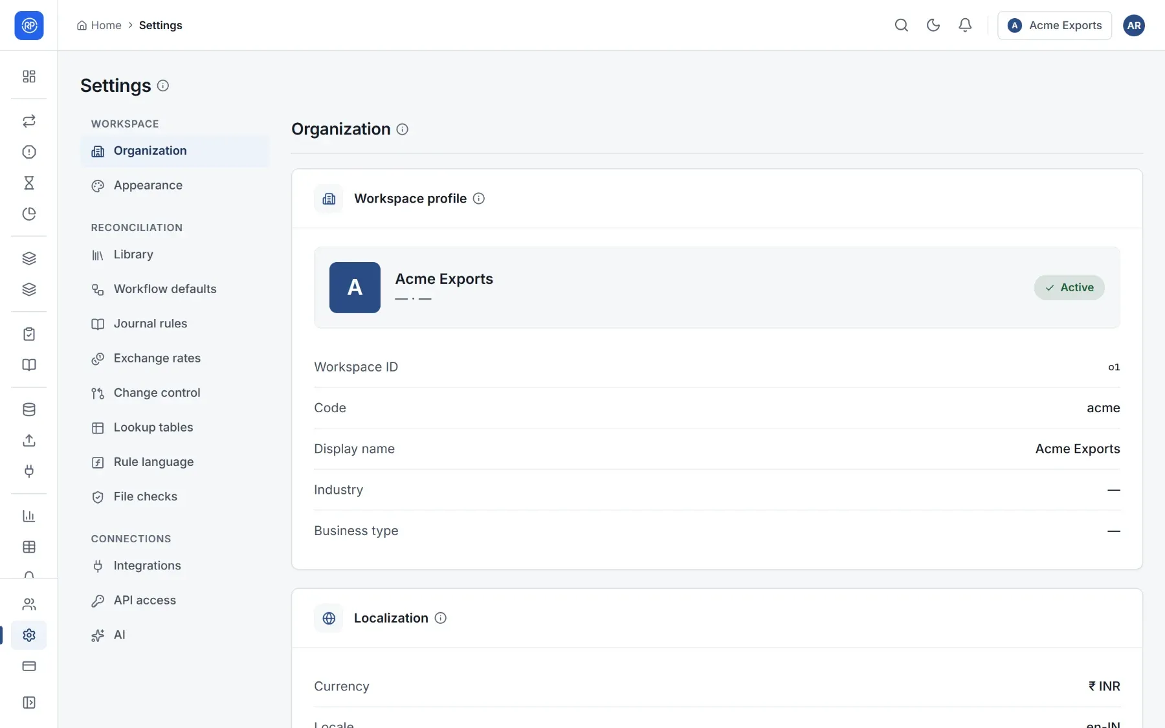Open the database icon in sidebar
The height and width of the screenshot is (728, 1165).
tap(29, 410)
